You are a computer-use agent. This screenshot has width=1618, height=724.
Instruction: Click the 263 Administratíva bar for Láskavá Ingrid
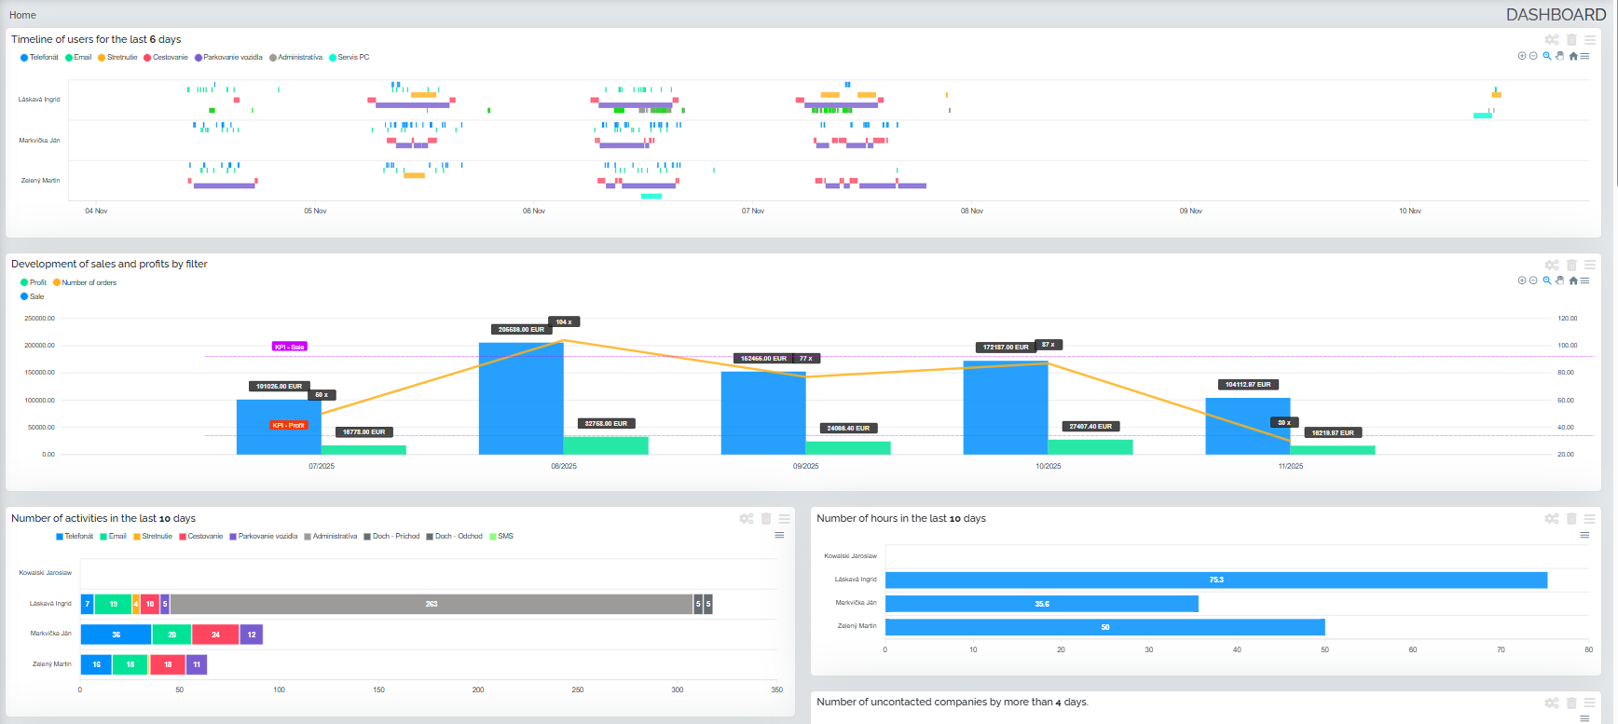[432, 604]
